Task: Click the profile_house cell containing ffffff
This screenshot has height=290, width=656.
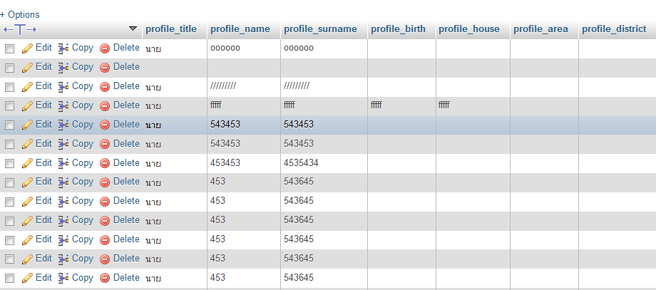Action: point(444,105)
